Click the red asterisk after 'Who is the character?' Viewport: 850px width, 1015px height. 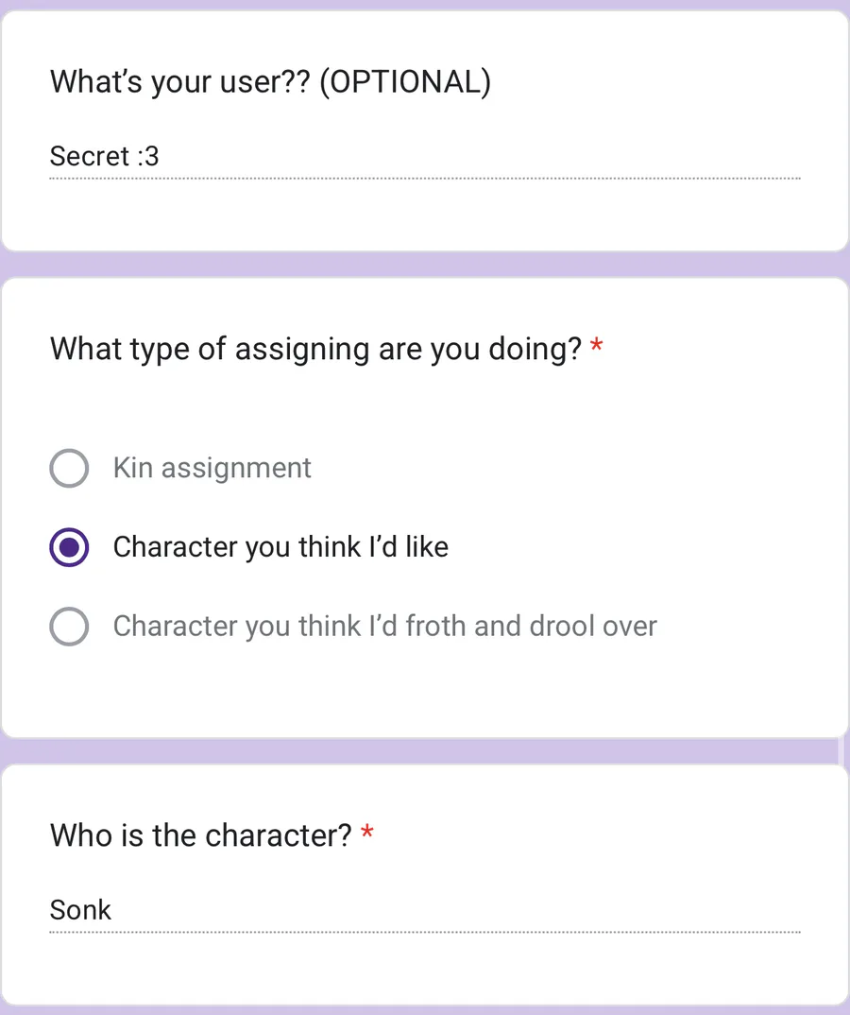tap(366, 832)
